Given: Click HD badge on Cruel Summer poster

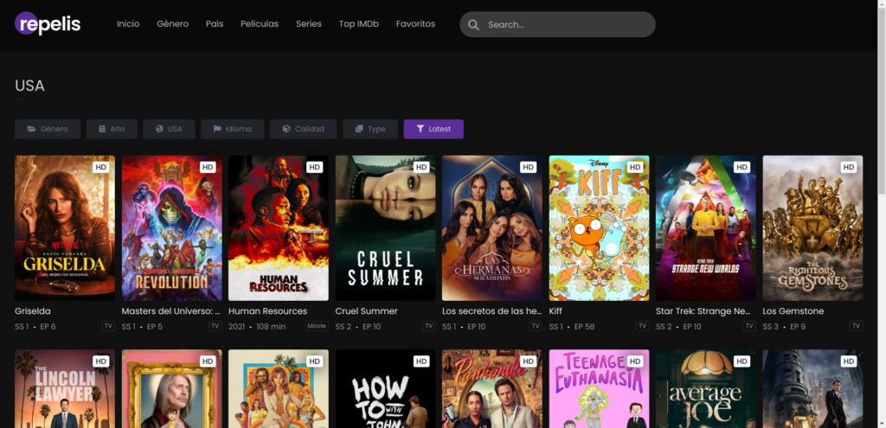Looking at the screenshot, I should pyautogui.click(x=421, y=167).
